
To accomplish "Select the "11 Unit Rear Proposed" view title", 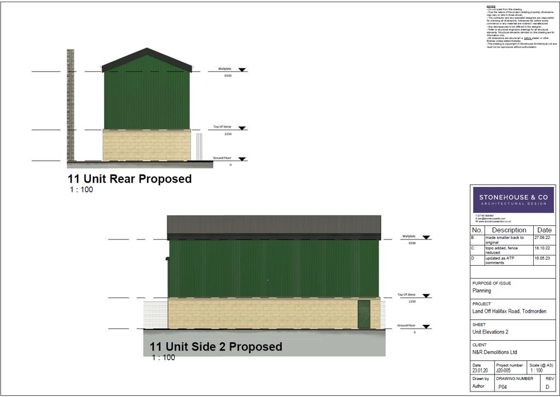I will point(130,179).
